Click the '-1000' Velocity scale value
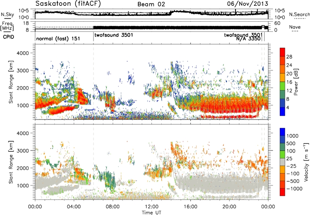This screenshot has width=310, height=215. pos(294,189)
